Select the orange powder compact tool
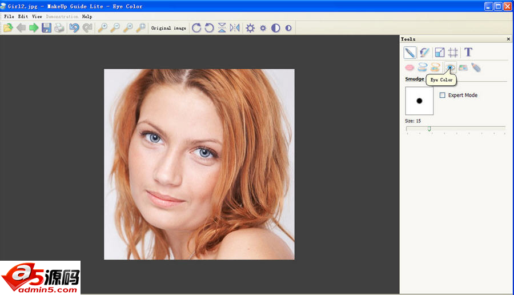The height and width of the screenshot is (295, 514). [x=435, y=67]
